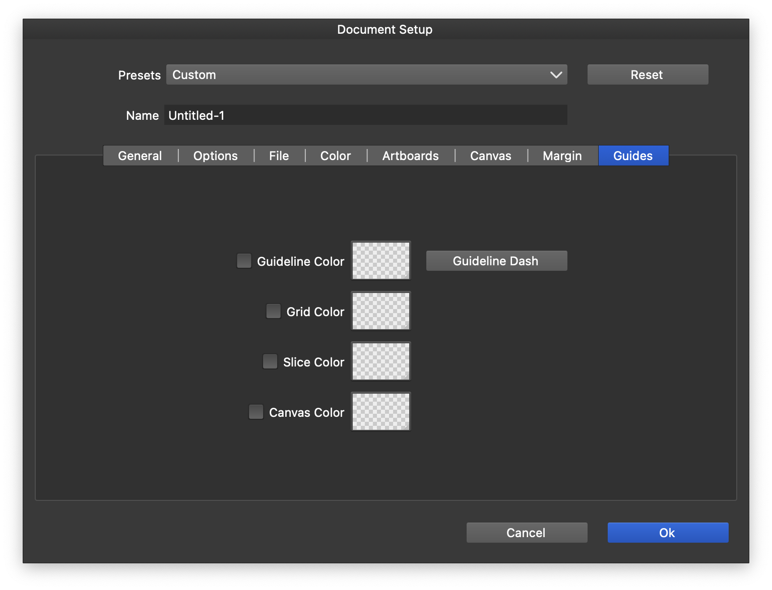The width and height of the screenshot is (772, 590).
Task: Check the Slice Color option
Action: click(270, 361)
